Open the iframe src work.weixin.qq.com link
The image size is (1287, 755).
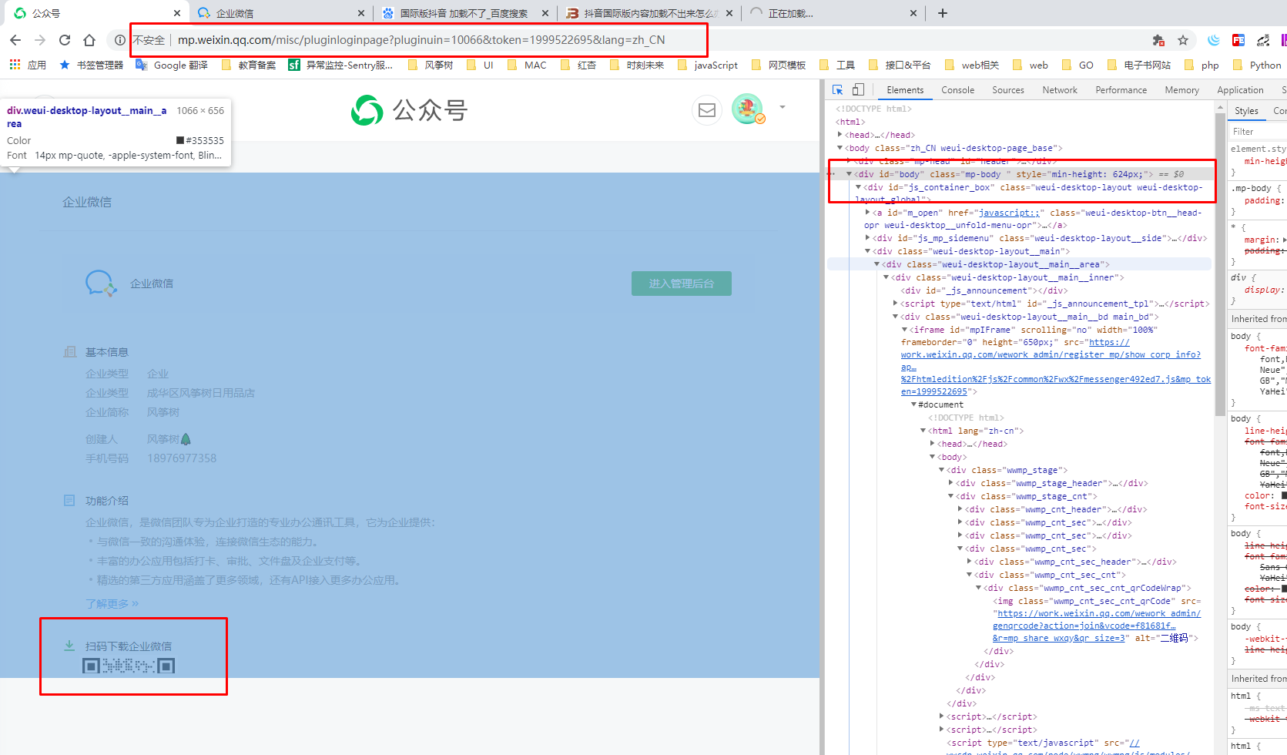(x=1055, y=367)
